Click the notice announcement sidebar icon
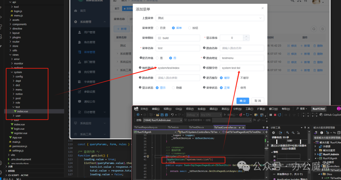This screenshot has width=341, height=180. pyautogui.click(x=80, y=101)
